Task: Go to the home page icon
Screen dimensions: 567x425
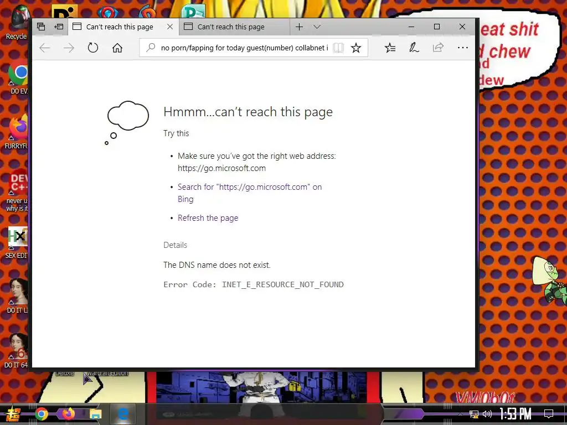Action: coord(117,48)
